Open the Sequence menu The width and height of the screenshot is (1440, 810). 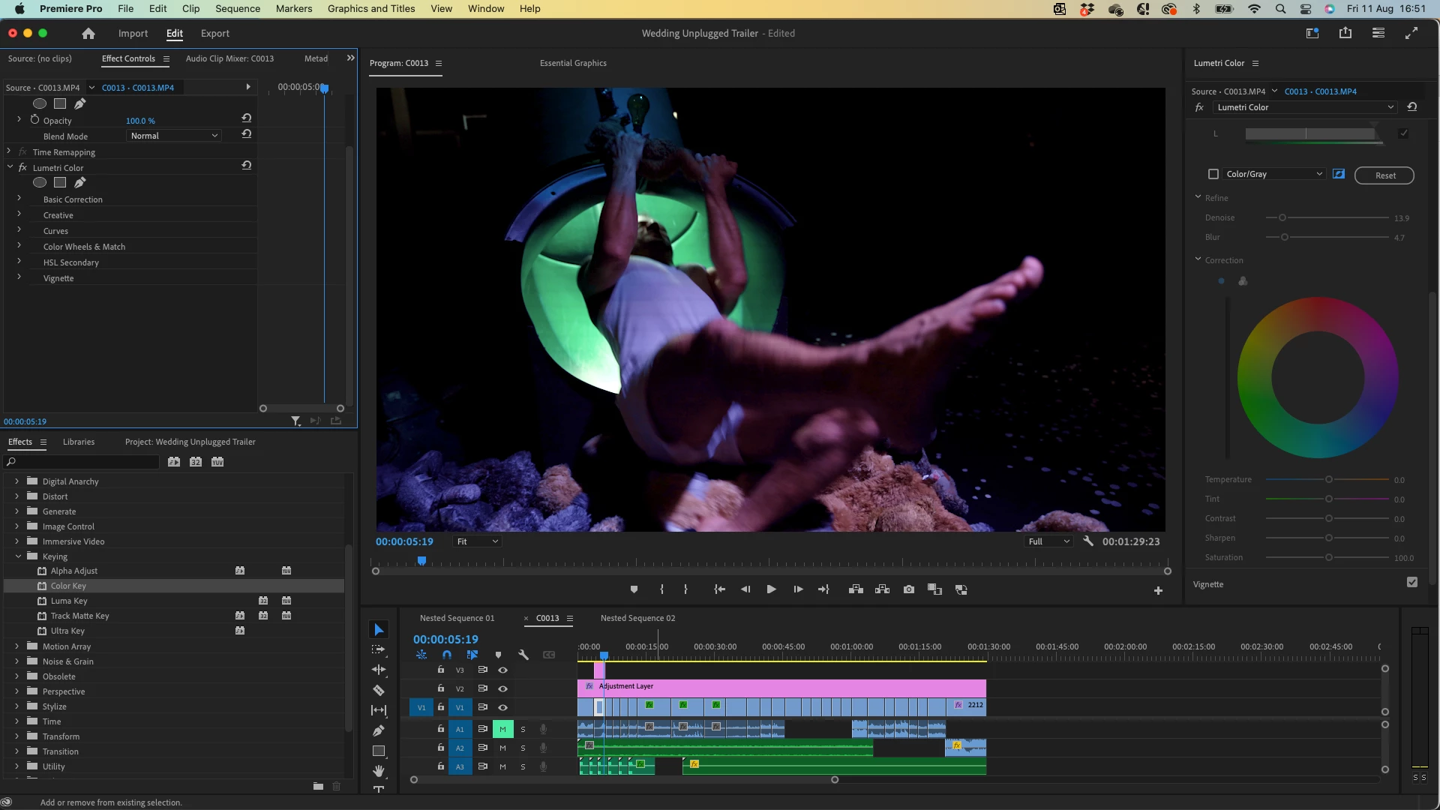[237, 8]
